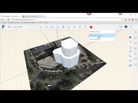Viewport: 138px width, 103px height.
Task: Open the RAND Worldwide bookmark folder
Action: point(14,23)
